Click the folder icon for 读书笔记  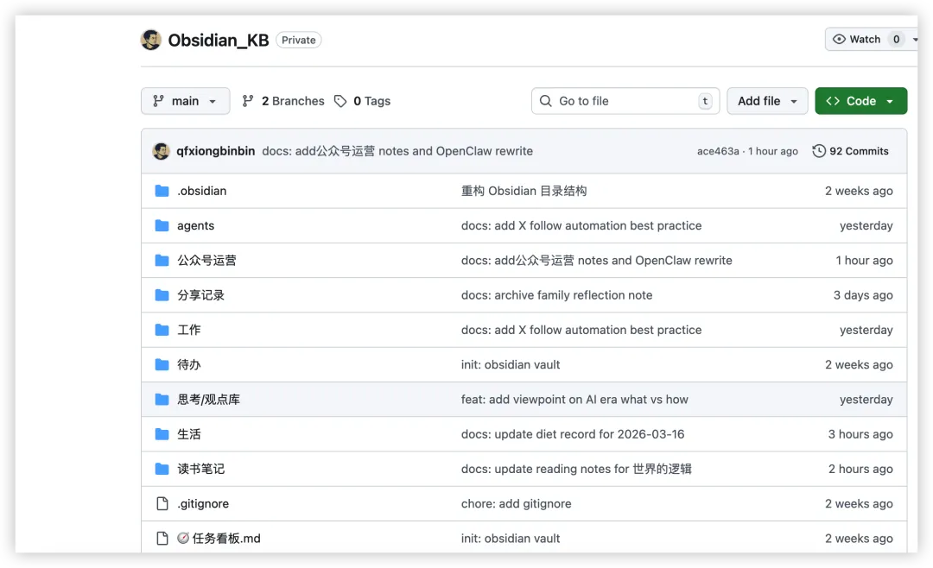(162, 470)
